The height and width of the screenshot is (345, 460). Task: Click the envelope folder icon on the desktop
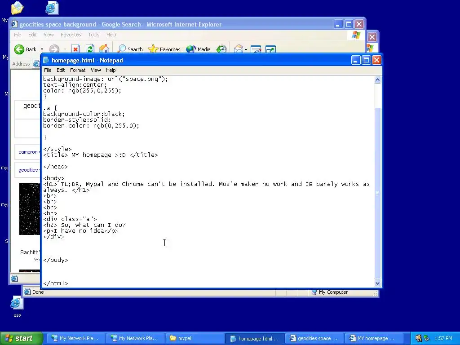tap(17, 8)
